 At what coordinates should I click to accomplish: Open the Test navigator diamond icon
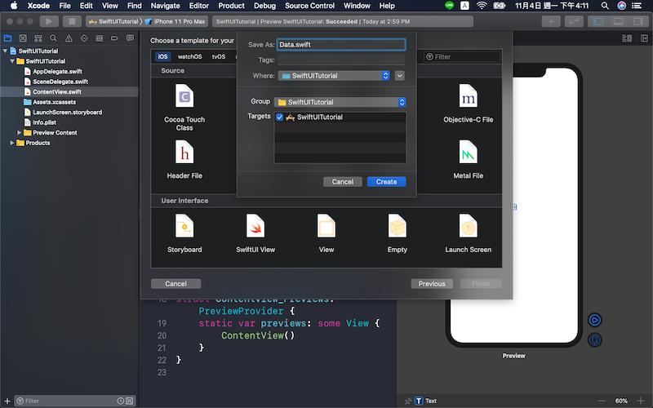pyautogui.click(x=84, y=38)
